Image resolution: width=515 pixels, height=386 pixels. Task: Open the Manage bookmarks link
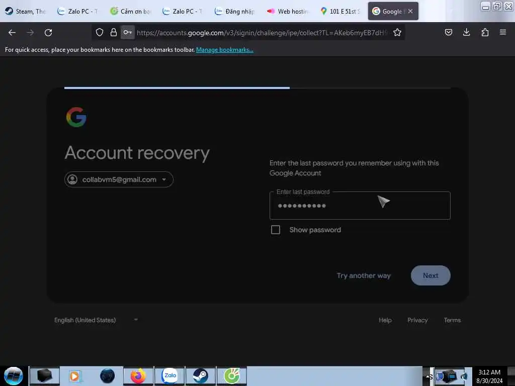(225, 50)
